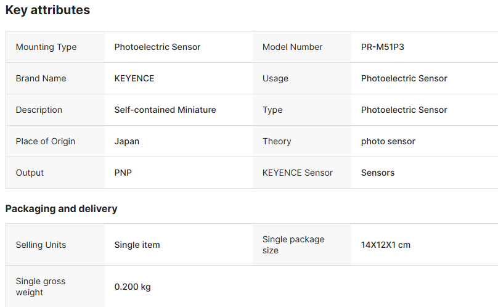The width and height of the screenshot is (498, 307).
Task: Select the Single item selling units value
Action: point(137,245)
